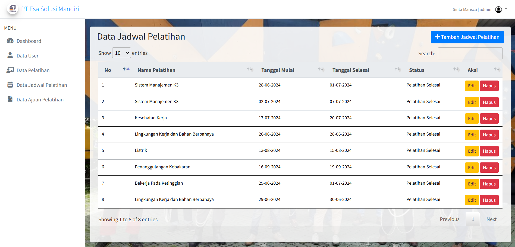The image size is (515, 247).
Task: Sort by Tanggal Selesai sort icon
Action: click(x=398, y=69)
